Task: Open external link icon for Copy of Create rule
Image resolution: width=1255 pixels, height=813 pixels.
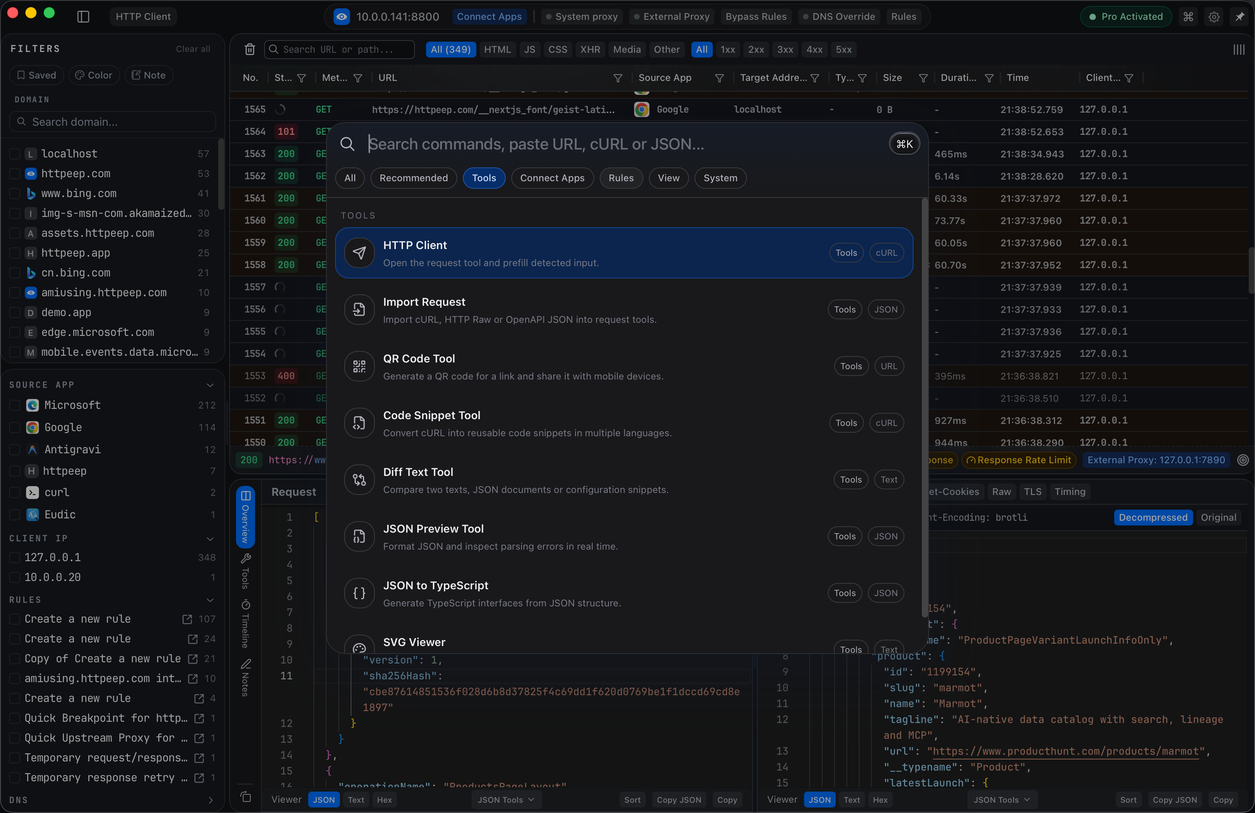Action: click(x=193, y=659)
